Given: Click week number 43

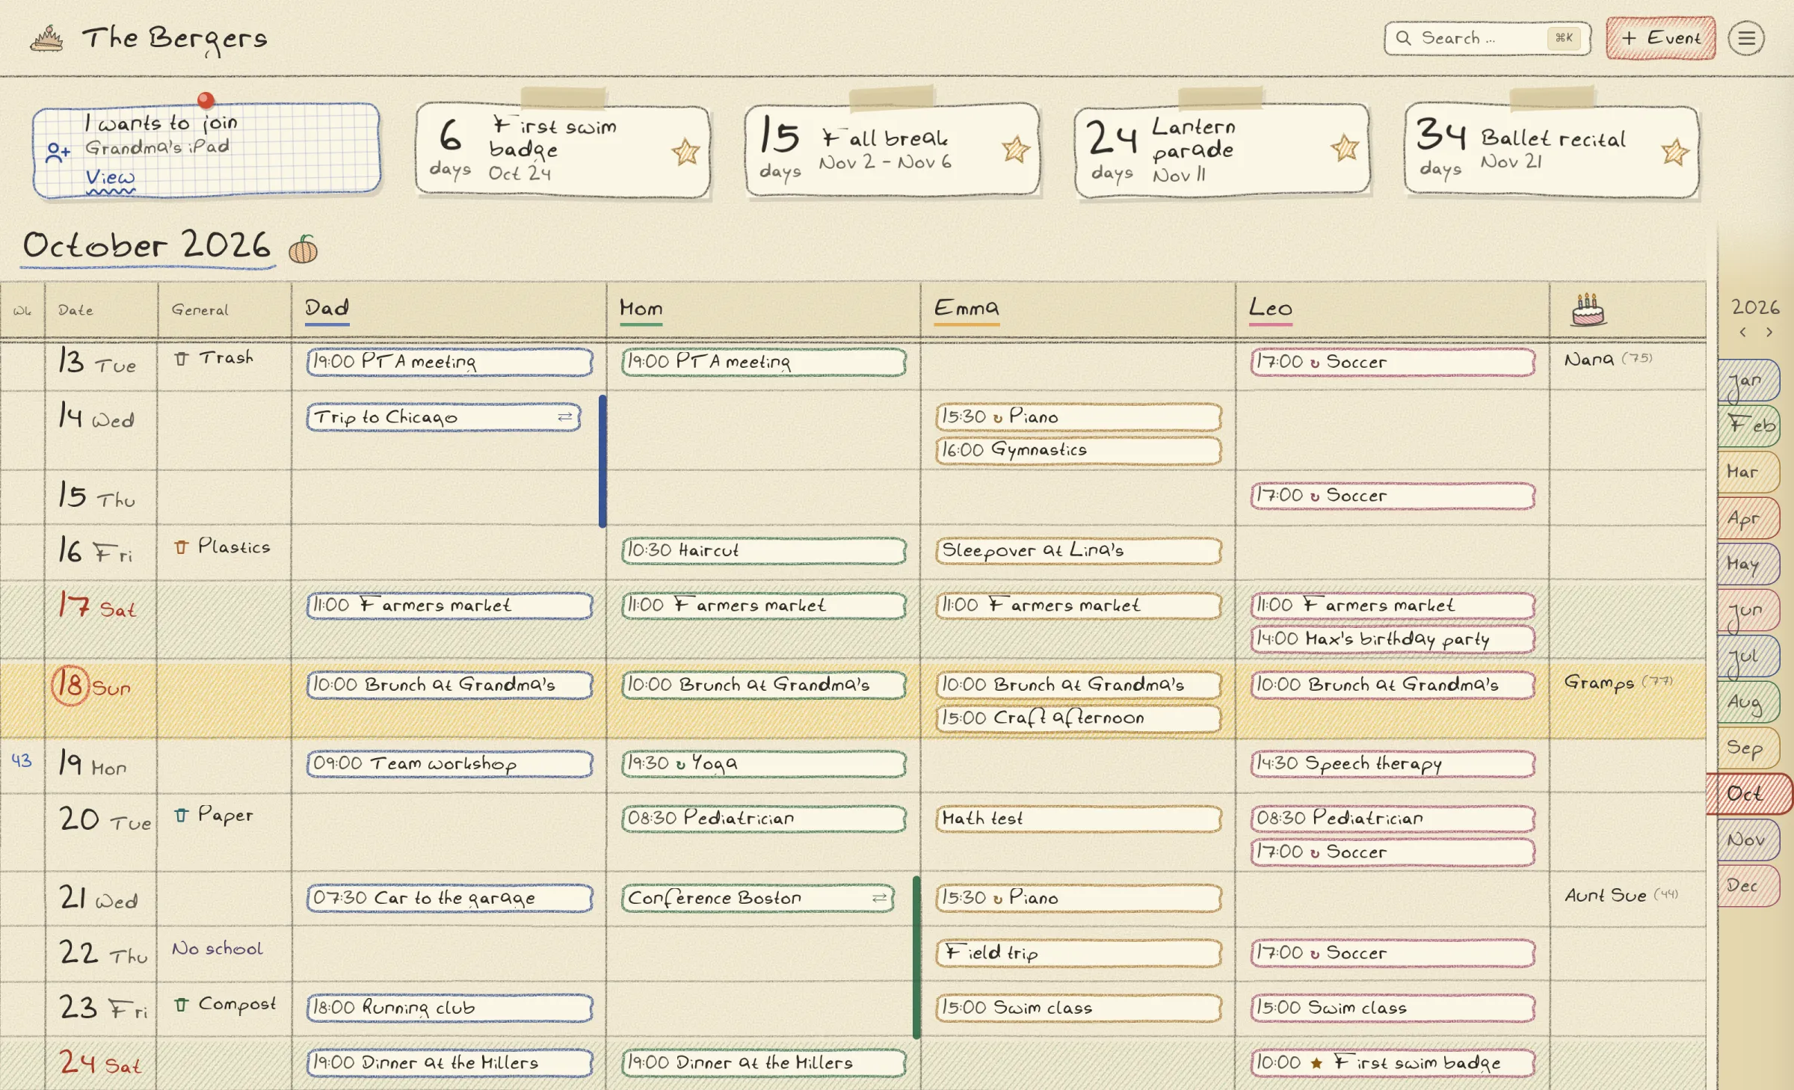Looking at the screenshot, I should click(22, 761).
